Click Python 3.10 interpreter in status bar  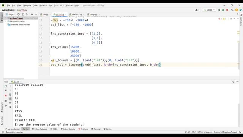[226, 132]
